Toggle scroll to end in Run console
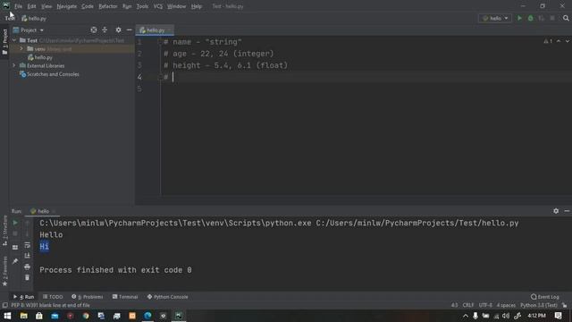 27,256
